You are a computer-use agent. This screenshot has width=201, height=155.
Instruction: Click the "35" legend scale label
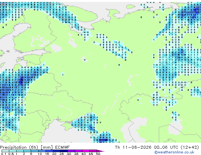pyautogui.click(x=76, y=154)
